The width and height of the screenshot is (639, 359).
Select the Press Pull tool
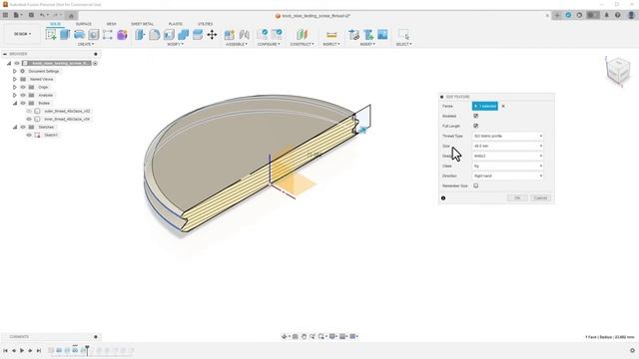[140, 35]
